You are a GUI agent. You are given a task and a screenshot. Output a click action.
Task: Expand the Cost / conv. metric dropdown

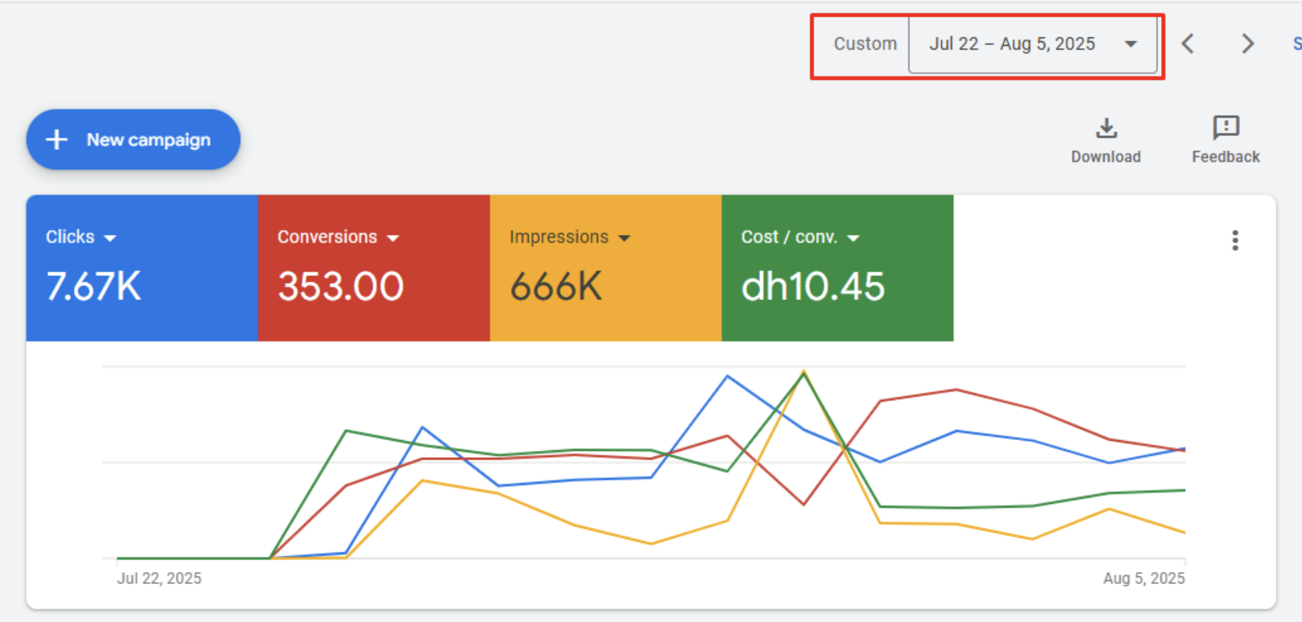coord(853,238)
